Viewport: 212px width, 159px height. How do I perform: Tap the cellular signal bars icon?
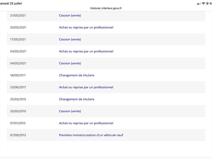[199, 4]
